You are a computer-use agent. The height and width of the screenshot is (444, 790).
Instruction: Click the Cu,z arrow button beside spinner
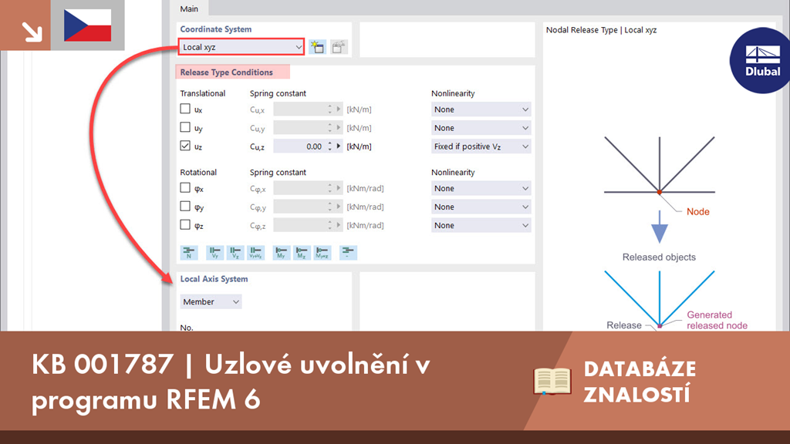(x=339, y=146)
